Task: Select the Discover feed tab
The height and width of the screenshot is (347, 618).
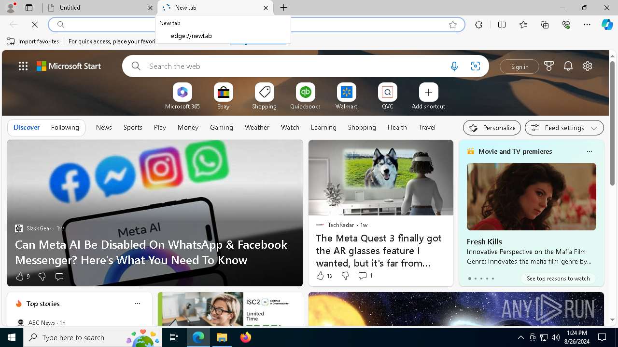Action: [27, 128]
